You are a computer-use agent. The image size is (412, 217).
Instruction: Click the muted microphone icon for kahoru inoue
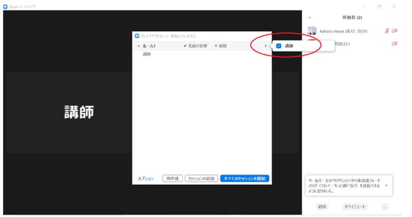387,31
